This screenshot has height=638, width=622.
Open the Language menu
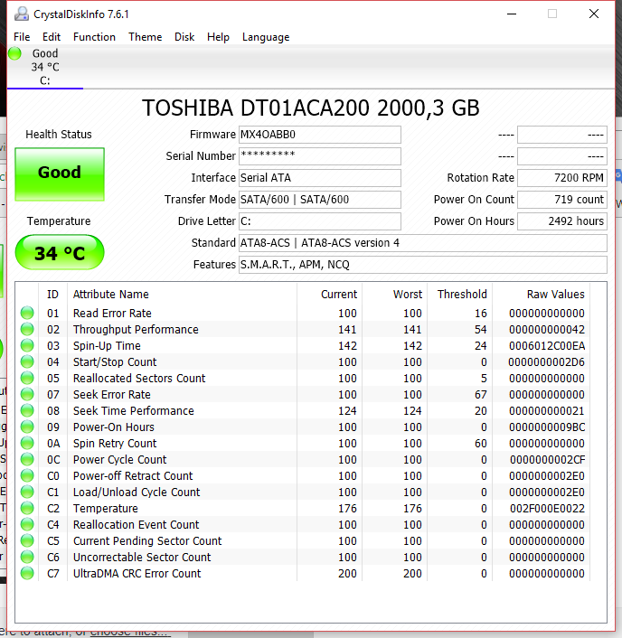click(266, 37)
